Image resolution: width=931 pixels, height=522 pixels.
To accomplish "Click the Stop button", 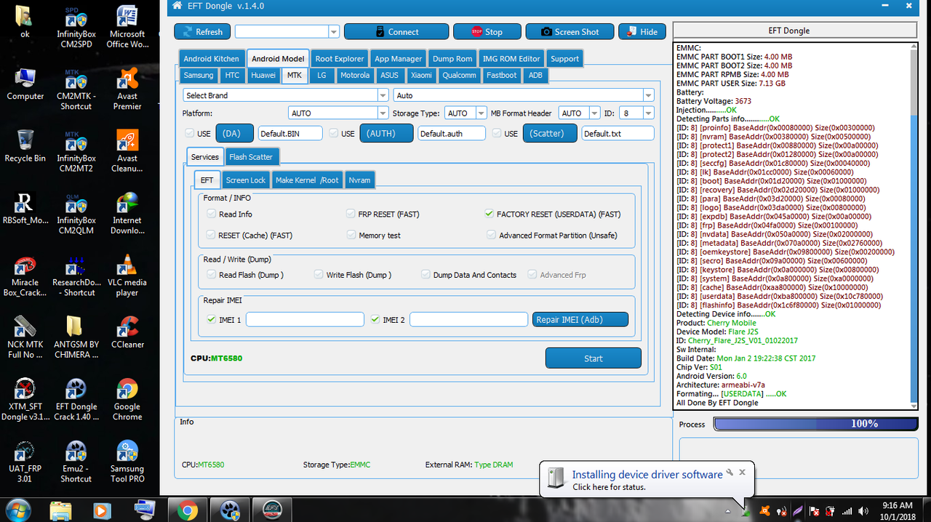I will [x=487, y=32].
